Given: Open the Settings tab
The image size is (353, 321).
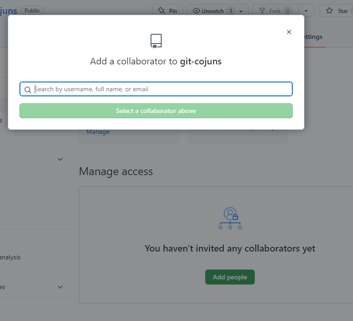Looking at the screenshot, I should click(313, 37).
